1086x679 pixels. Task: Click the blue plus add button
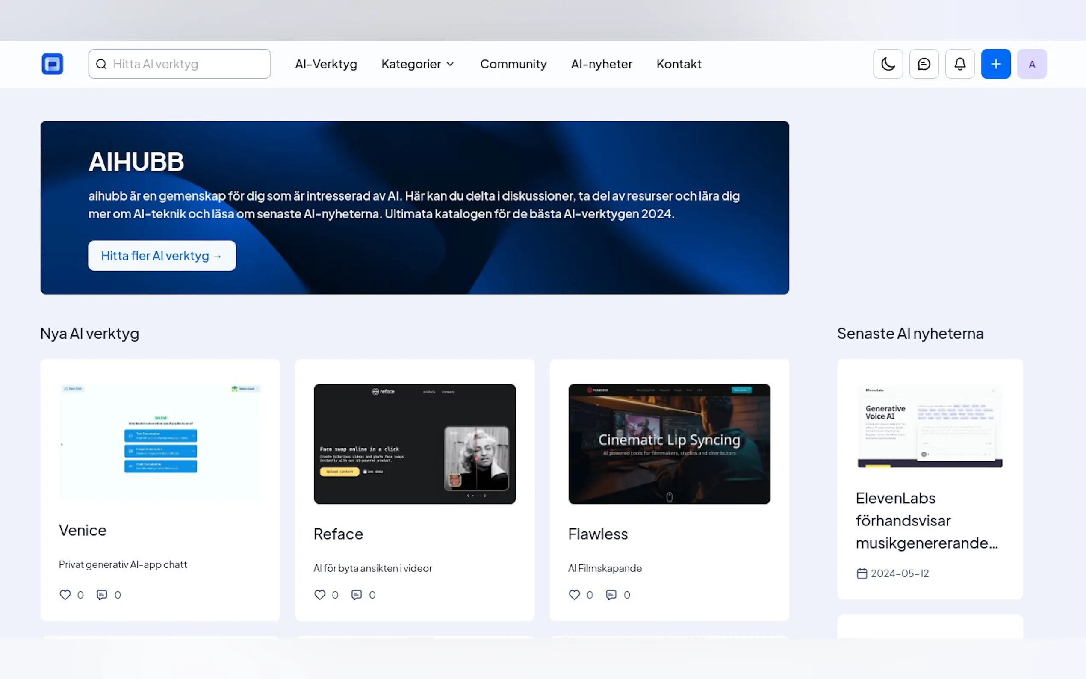[995, 64]
